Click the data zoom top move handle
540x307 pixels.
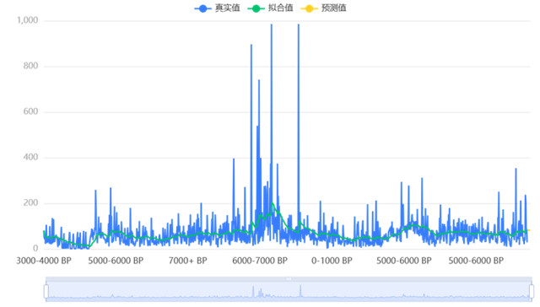point(289,279)
